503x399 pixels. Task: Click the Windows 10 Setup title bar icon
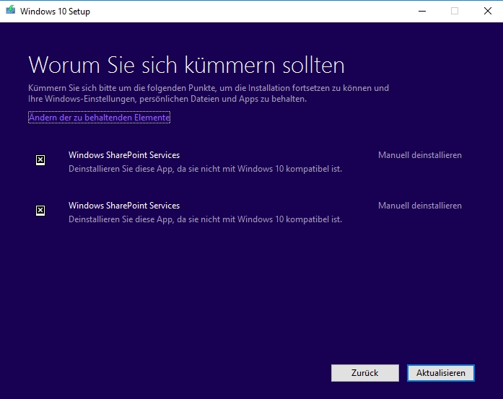click(11, 10)
